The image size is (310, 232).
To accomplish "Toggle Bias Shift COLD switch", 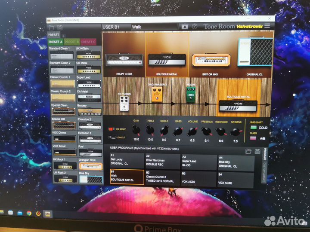I will [x=254, y=128].
